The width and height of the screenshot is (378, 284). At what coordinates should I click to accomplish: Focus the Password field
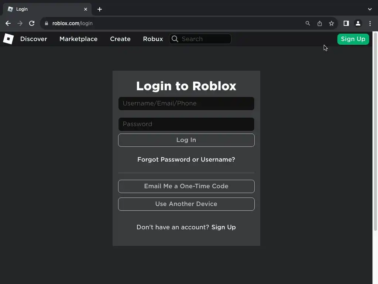coord(186,124)
